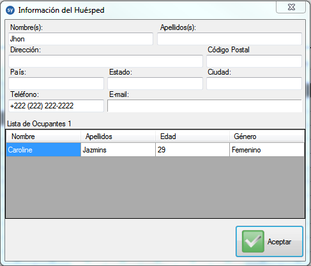Click the Teléfono field with +222 number

pos(56,106)
